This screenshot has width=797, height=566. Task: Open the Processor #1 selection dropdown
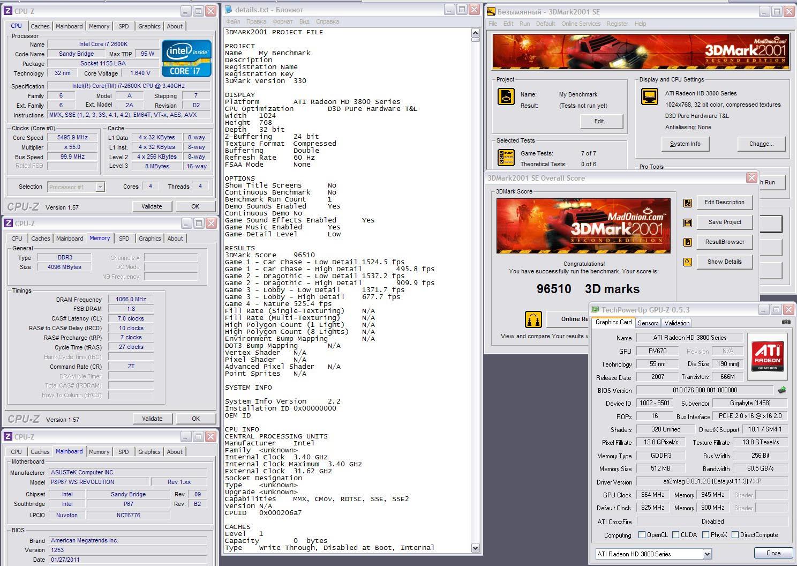[x=100, y=187]
